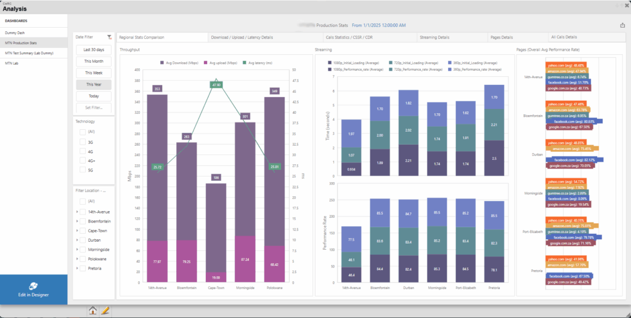Clear the Date Filter using funnel icon
The image size is (631, 318).
coord(109,38)
